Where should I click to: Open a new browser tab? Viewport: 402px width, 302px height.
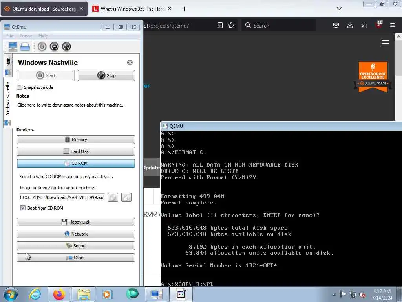[x=185, y=9]
